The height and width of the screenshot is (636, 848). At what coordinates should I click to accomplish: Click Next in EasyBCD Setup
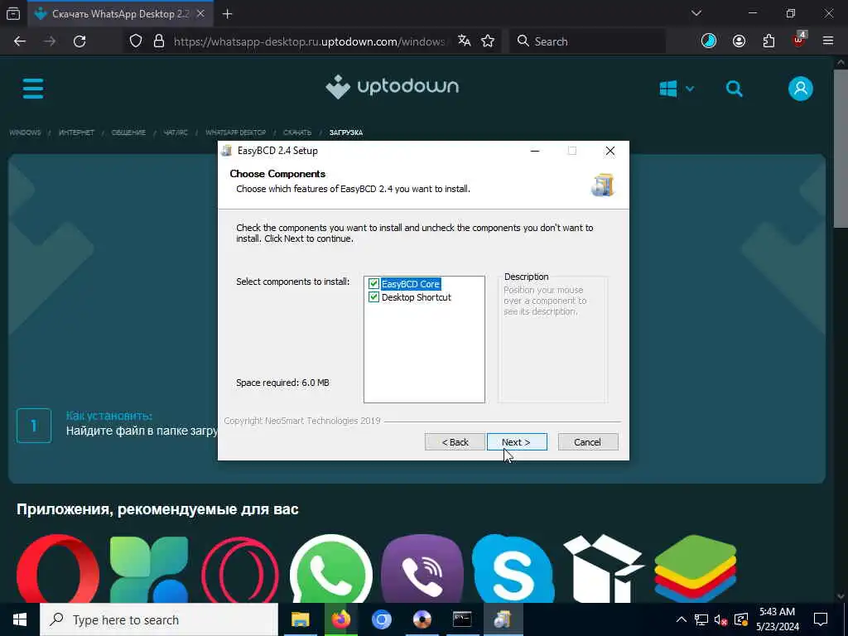(x=517, y=442)
